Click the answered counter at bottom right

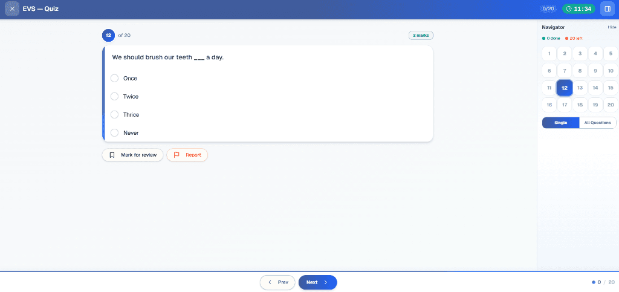click(x=603, y=282)
